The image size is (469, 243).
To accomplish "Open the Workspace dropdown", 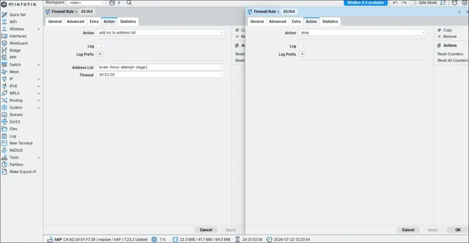I will click(86, 3).
